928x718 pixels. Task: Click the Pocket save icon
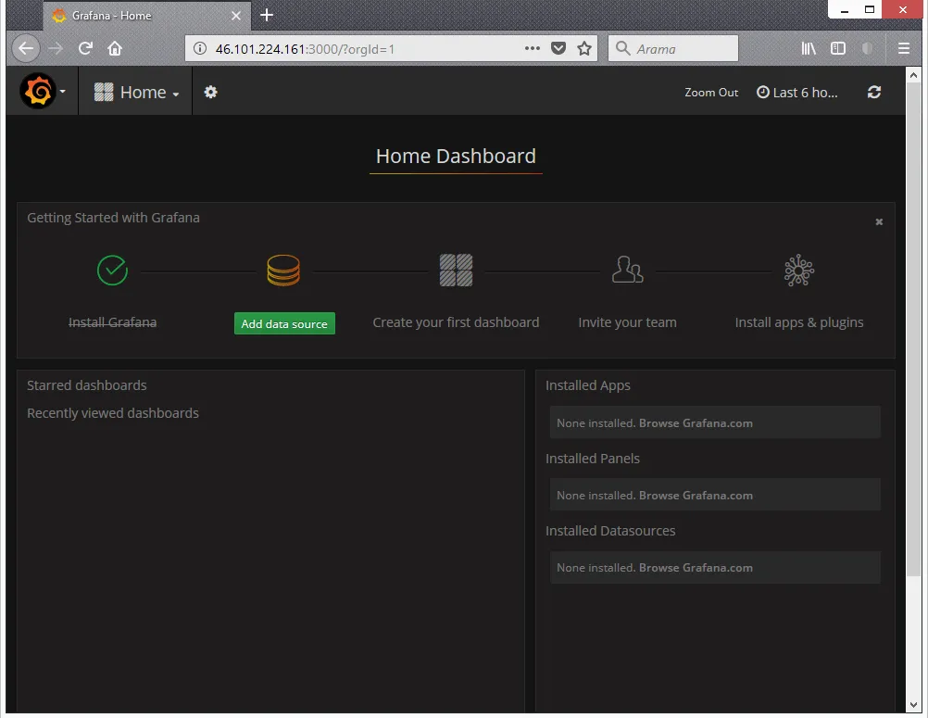[558, 48]
